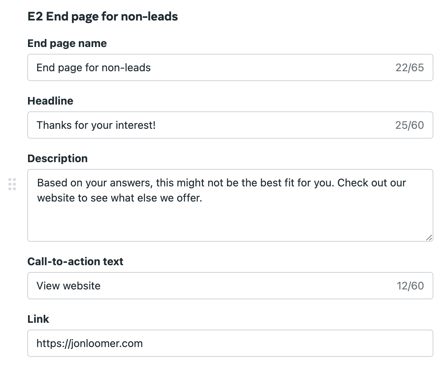This screenshot has height=369, width=444.
Task: Click the "Link" field label
Action: click(x=38, y=319)
